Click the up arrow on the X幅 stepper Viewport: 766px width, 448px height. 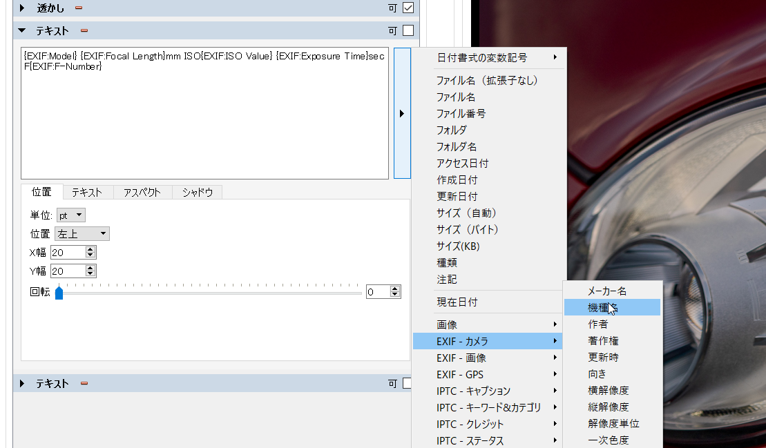(91, 249)
